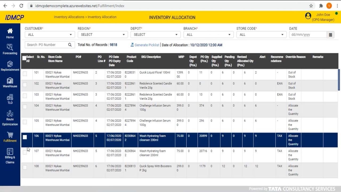
Task: Click the Alert column header
Action: [262, 57]
